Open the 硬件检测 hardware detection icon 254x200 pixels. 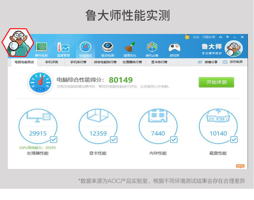[x=41, y=48]
